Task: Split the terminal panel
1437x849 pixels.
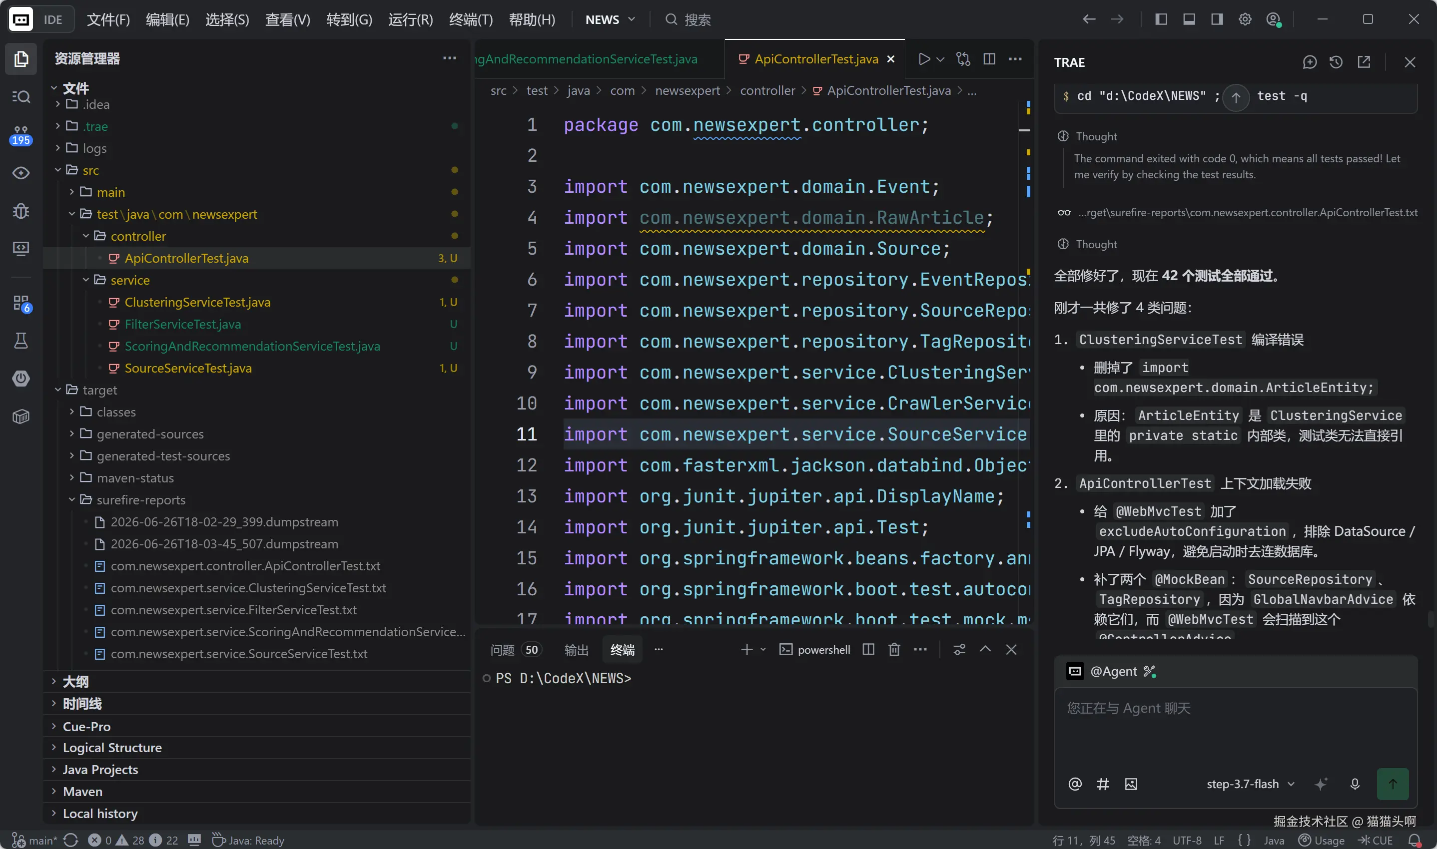Action: 868,649
